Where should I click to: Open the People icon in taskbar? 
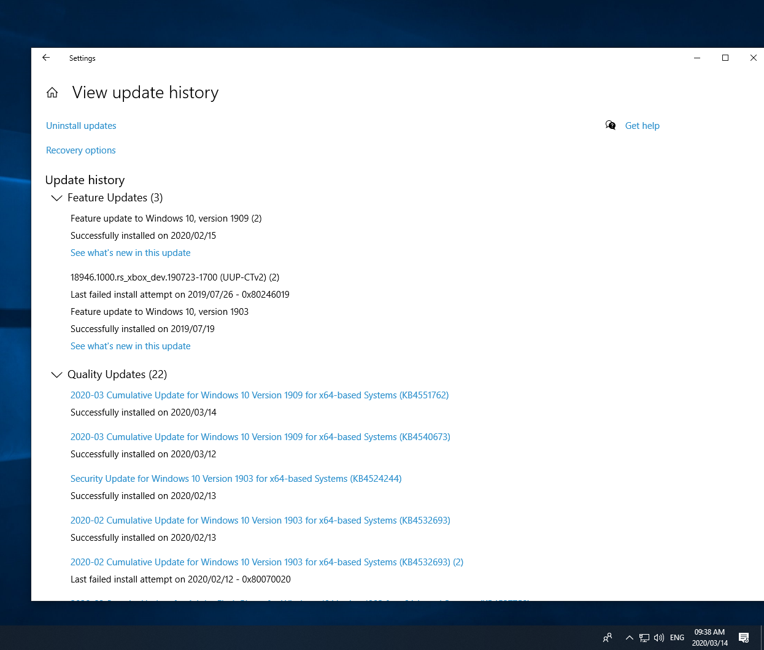tap(608, 638)
